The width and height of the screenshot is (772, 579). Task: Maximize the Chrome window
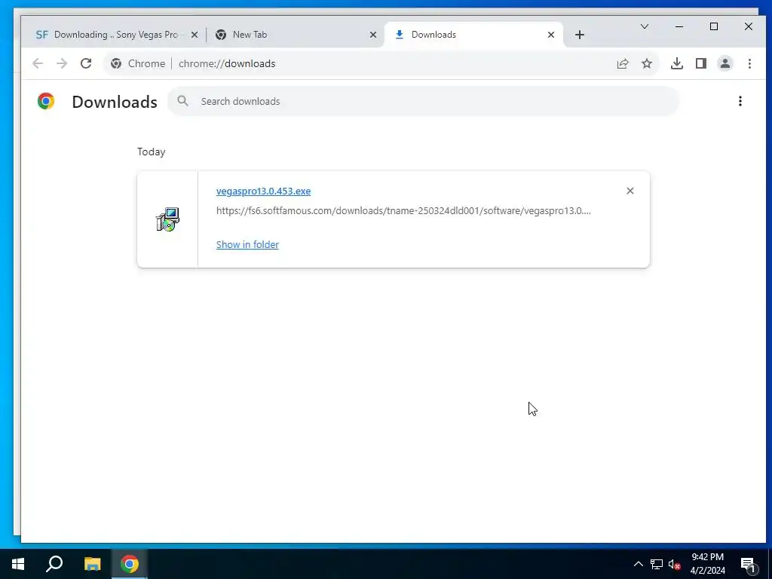714,26
